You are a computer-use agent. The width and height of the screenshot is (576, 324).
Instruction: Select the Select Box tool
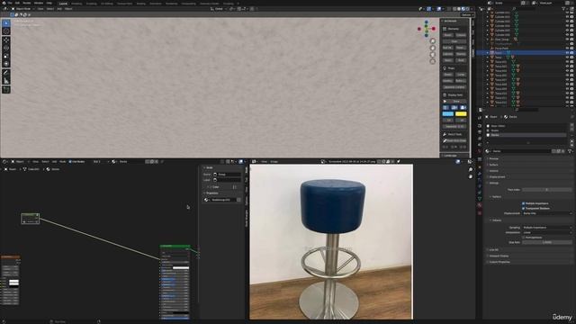tap(6, 23)
